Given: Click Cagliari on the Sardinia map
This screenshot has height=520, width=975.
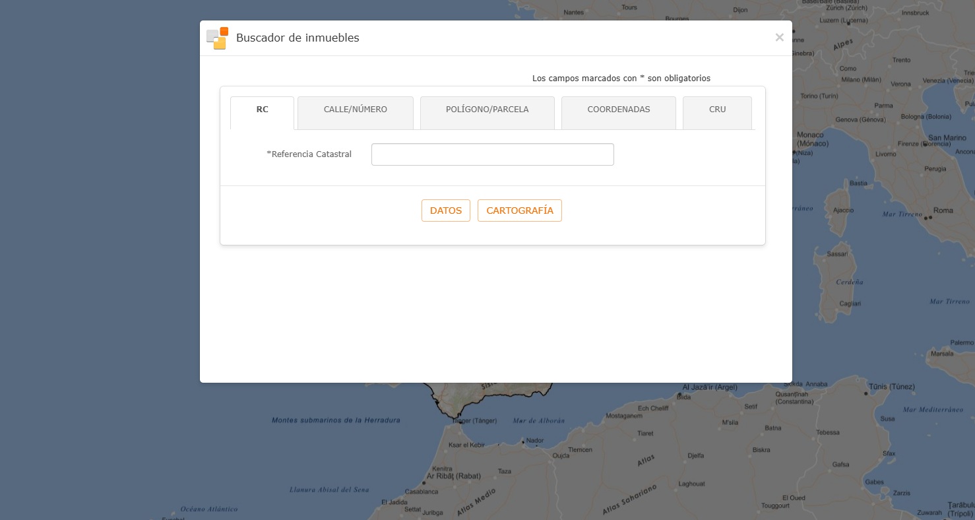Looking at the screenshot, I should [850, 304].
